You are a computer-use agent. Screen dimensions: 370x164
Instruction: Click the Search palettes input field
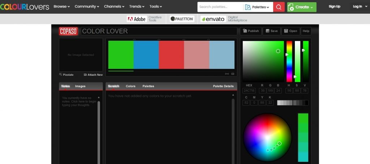point(220,7)
